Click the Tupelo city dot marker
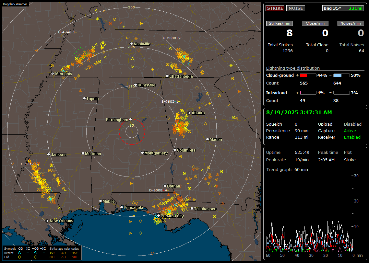 click(x=84, y=98)
